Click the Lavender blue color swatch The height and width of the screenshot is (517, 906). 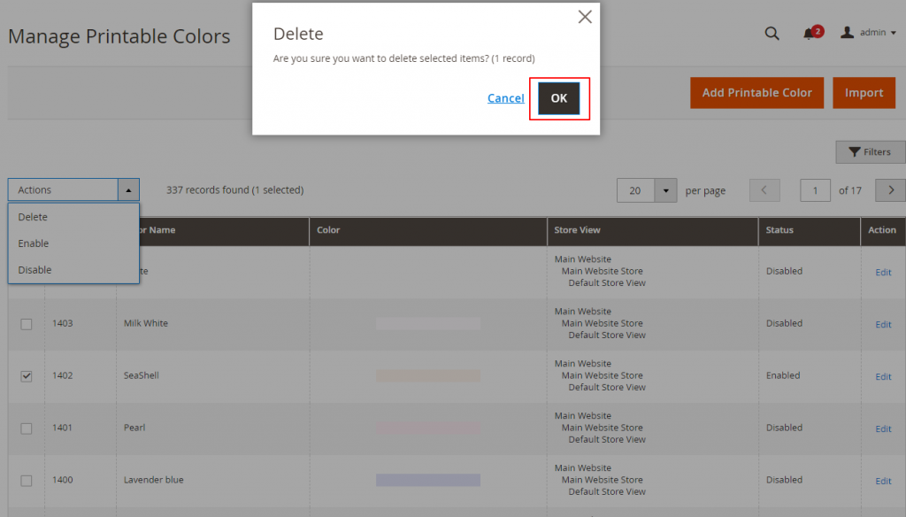click(427, 480)
